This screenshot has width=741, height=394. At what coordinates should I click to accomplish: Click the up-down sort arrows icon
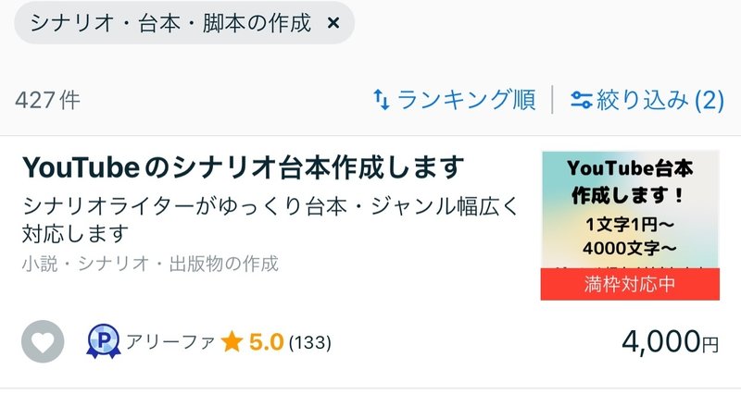(382, 100)
